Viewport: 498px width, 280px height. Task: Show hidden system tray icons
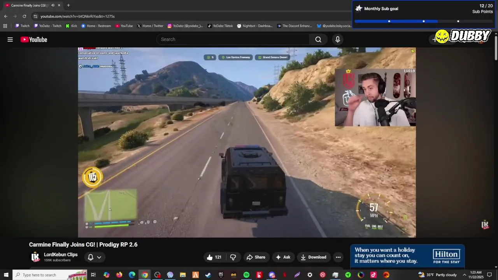coord(464,275)
